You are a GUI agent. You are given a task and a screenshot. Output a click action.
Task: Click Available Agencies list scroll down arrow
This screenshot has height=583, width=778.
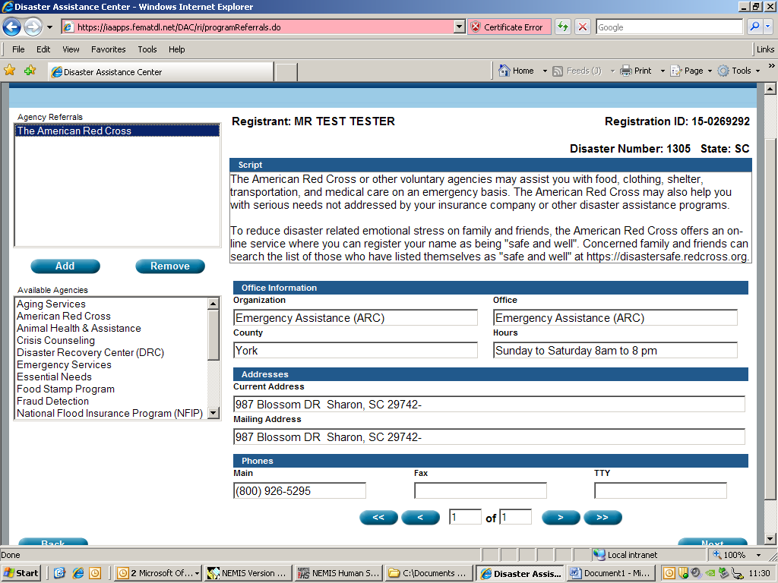point(213,413)
